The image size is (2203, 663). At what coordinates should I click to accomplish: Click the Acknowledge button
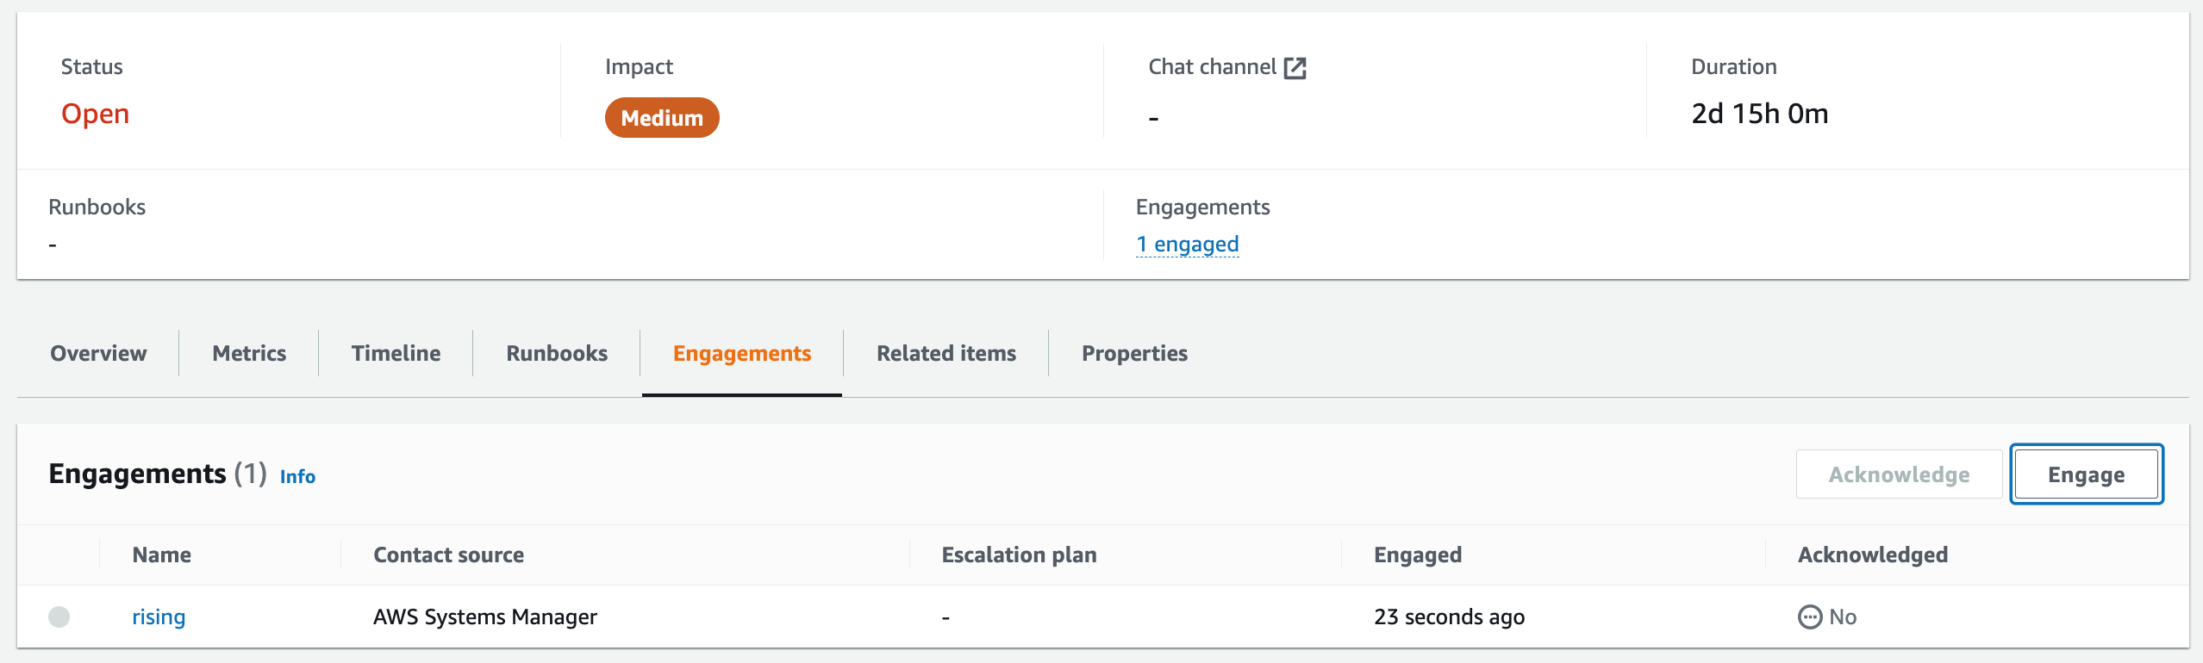[1899, 474]
